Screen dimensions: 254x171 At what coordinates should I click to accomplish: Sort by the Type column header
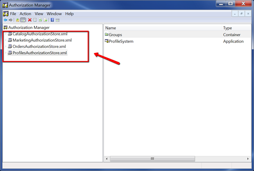[236, 28]
